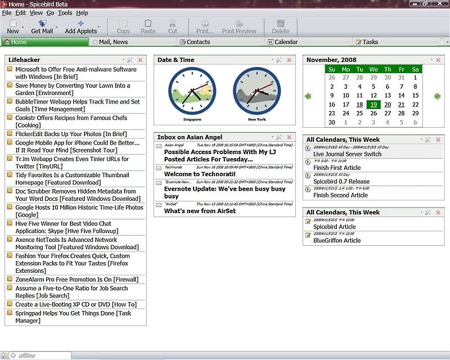Select November 21 in the calendar
450x360 pixels.
point(402,105)
